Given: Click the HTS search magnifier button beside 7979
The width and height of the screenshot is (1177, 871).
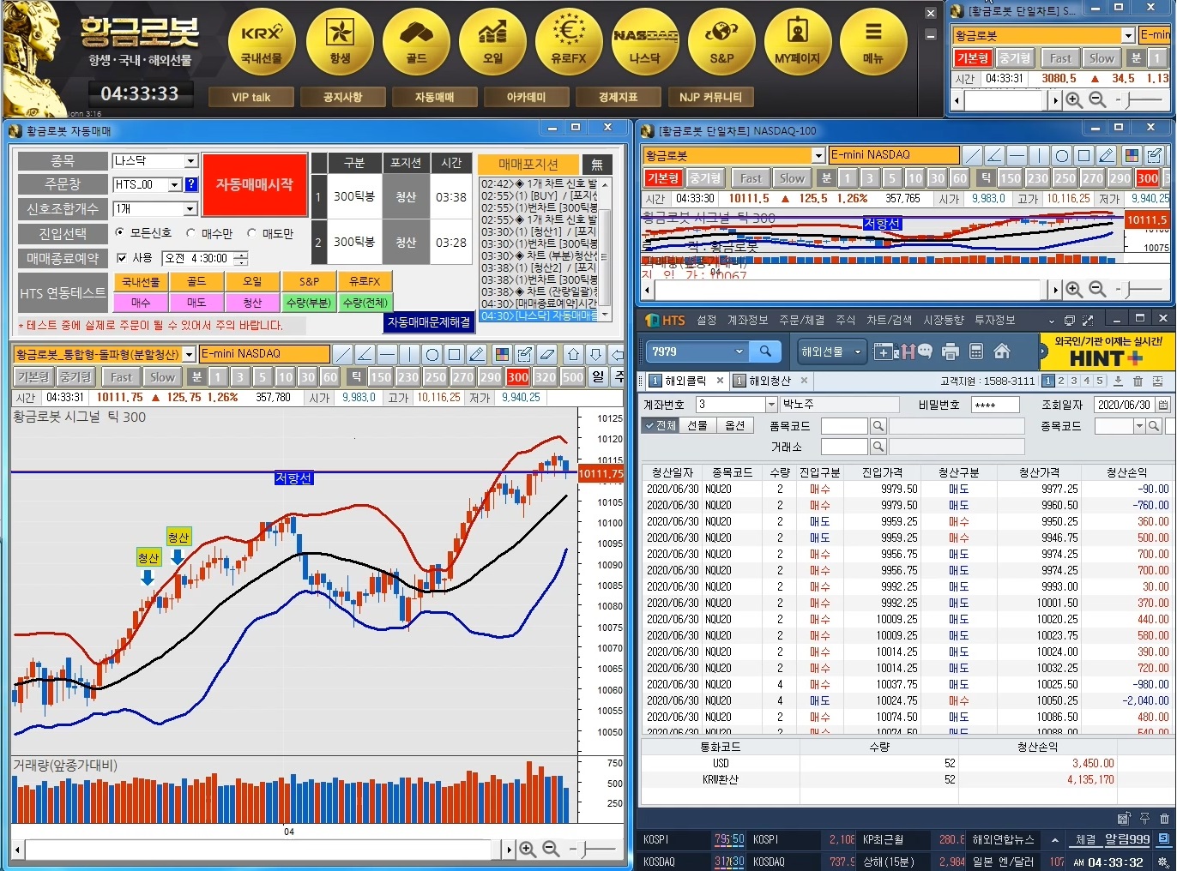Looking at the screenshot, I should [x=765, y=351].
